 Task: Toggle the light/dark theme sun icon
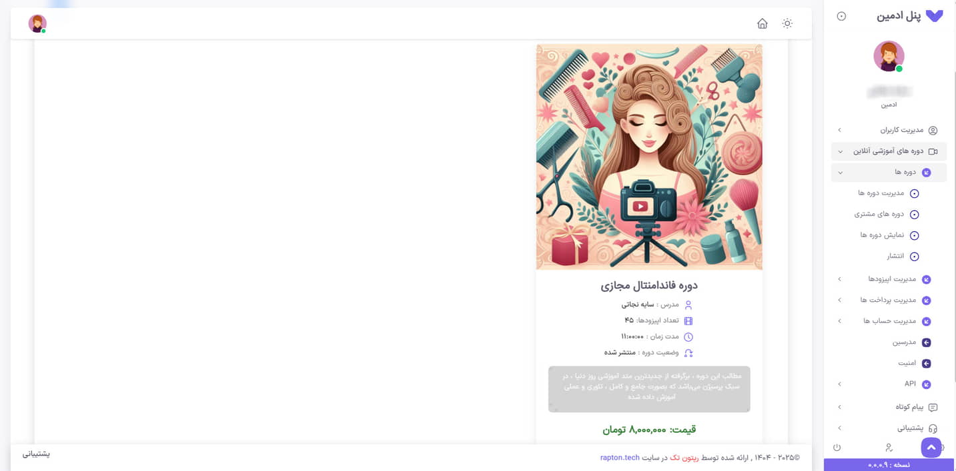tap(787, 23)
